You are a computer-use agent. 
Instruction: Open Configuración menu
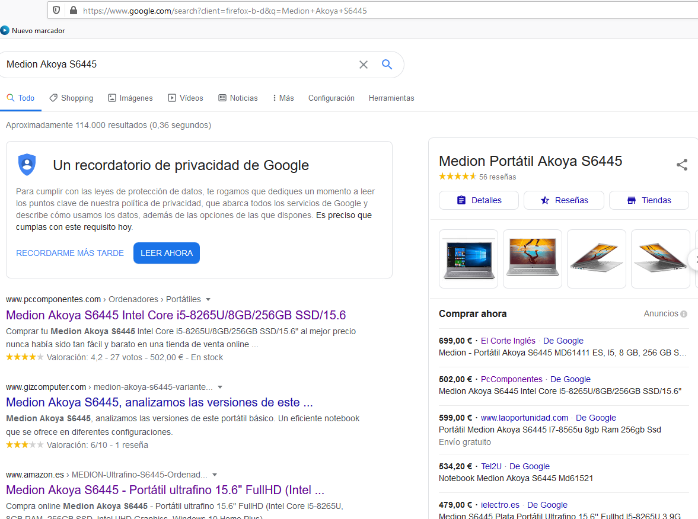pyautogui.click(x=331, y=98)
